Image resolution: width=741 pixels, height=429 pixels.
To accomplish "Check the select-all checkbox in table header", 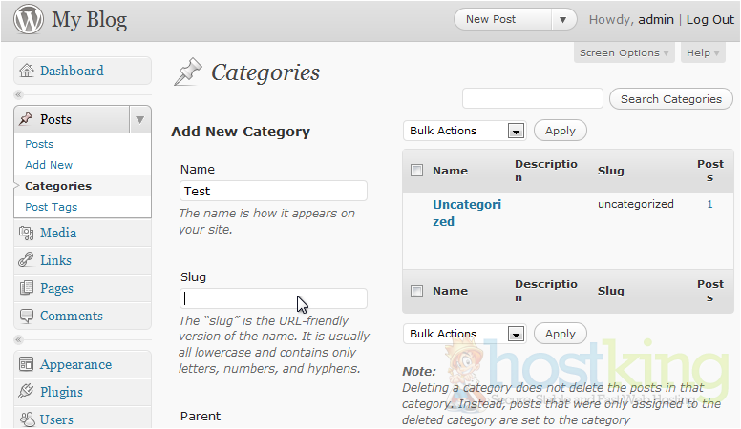I will 416,171.
